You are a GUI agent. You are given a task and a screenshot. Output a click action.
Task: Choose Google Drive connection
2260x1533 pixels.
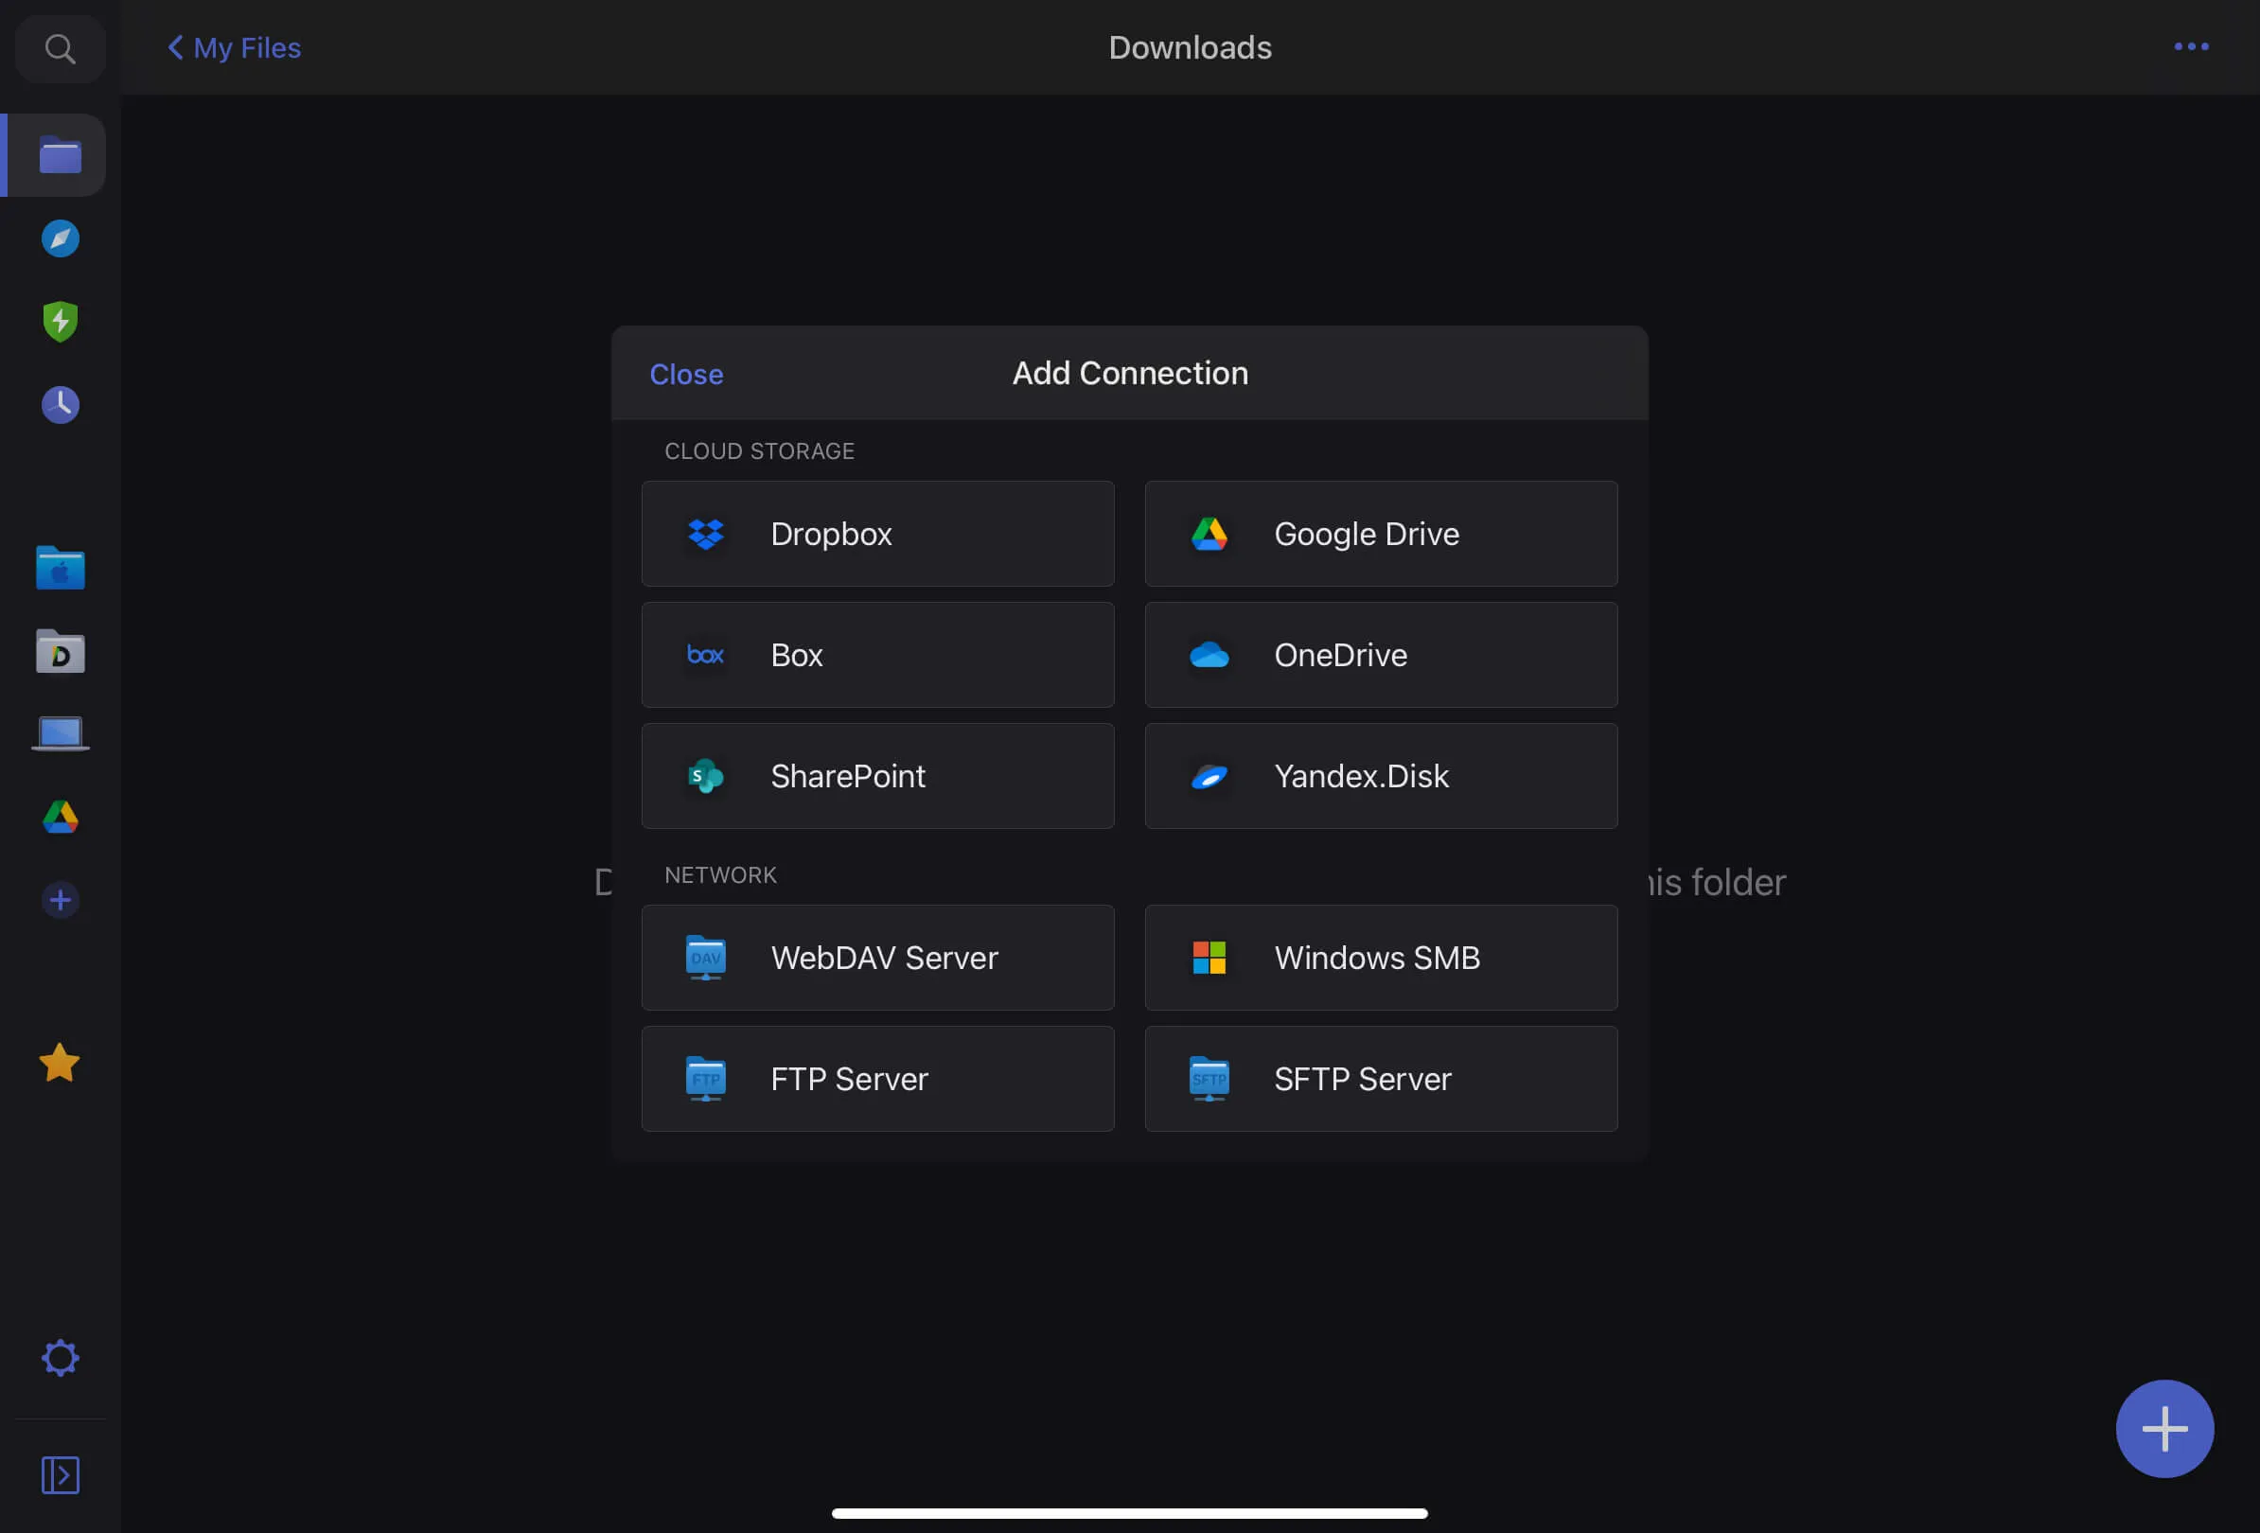(x=1381, y=534)
